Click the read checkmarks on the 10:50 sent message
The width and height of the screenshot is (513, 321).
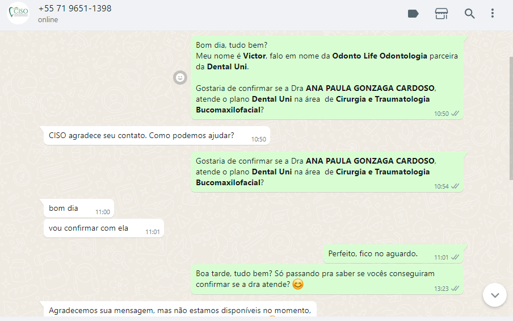[x=455, y=114]
